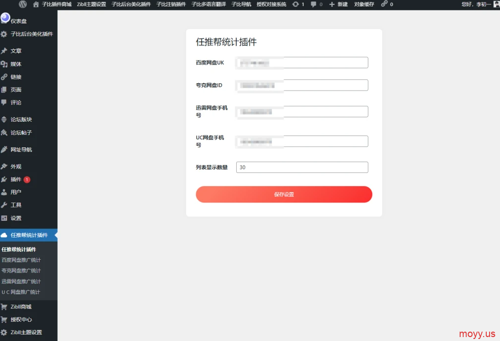Click the pages icon beside 页面
Viewport: 500px width, 341px height.
click(x=4, y=90)
